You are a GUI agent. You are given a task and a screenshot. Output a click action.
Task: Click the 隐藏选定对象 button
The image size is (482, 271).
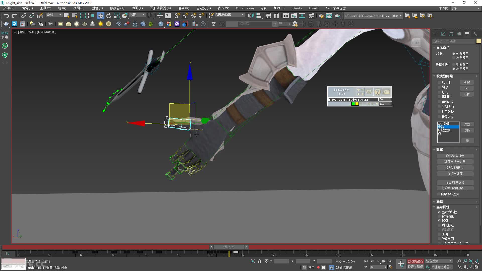[455, 156]
